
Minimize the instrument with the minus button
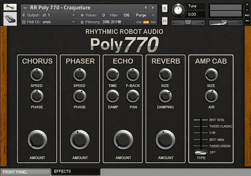247,10
